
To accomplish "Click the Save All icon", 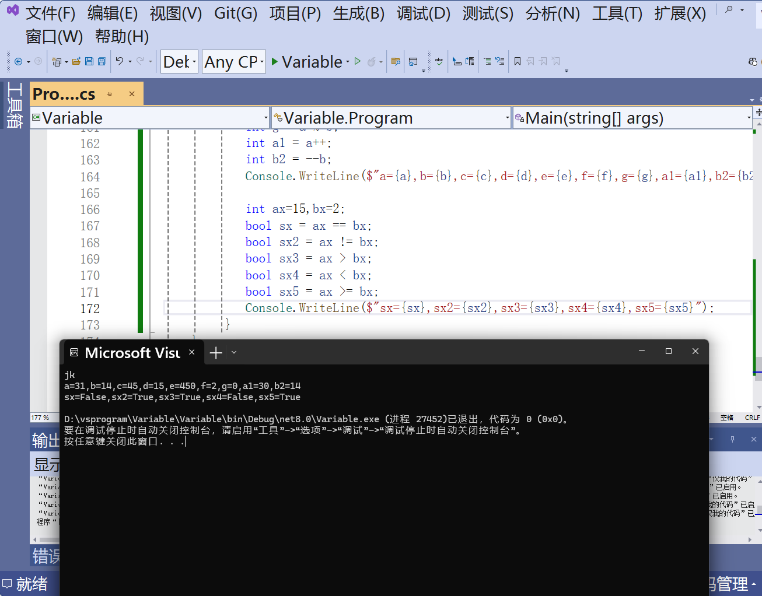I will (x=102, y=61).
